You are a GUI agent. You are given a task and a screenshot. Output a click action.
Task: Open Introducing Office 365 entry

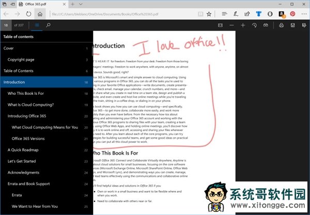pos(47,116)
